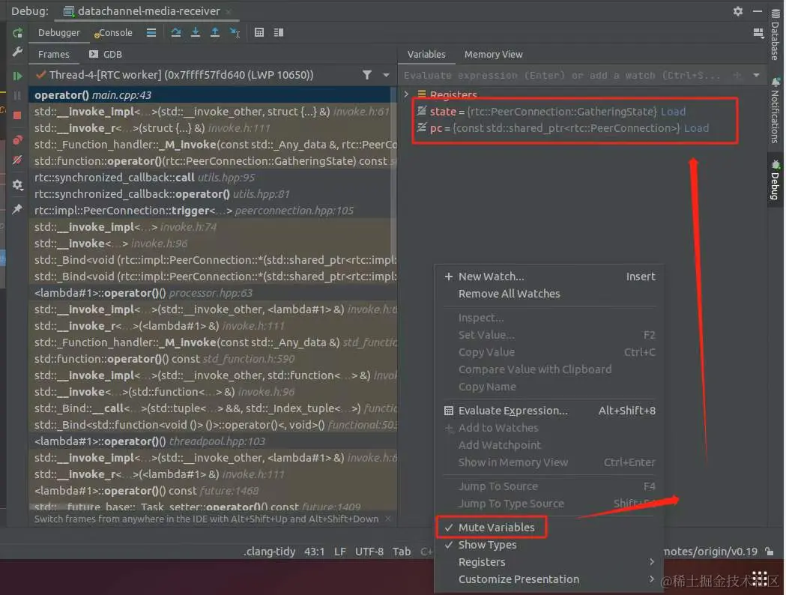Open settings gear in left debug sidebar
The width and height of the screenshot is (786, 595).
[17, 185]
